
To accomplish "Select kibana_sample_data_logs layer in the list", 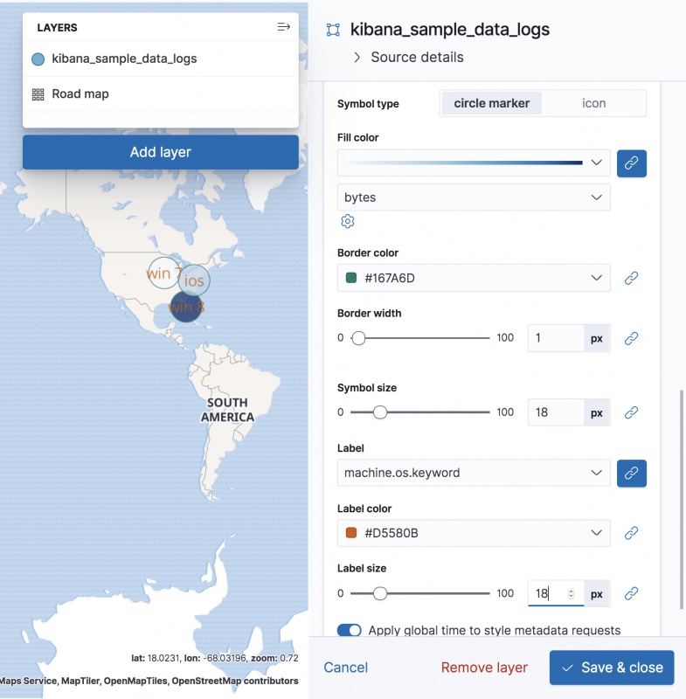I will [x=124, y=59].
